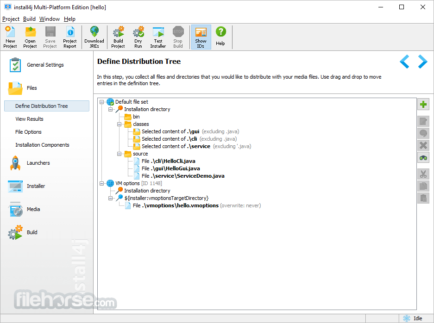Toggle the Show IDs button
This screenshot has height=323, width=434.
(201, 37)
